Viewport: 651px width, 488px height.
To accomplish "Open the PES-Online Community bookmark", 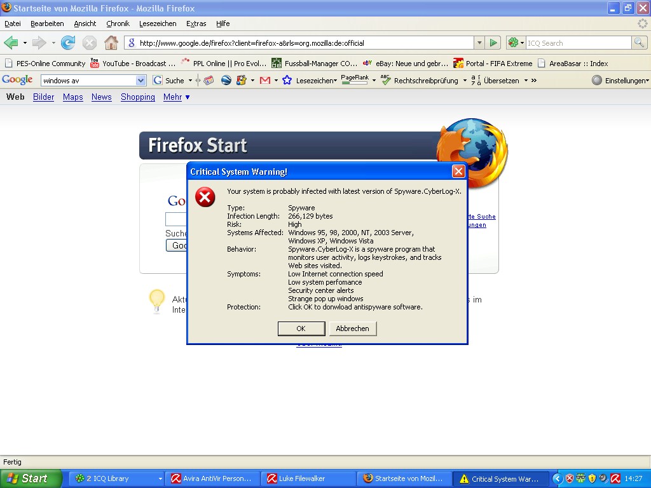I will [45, 64].
